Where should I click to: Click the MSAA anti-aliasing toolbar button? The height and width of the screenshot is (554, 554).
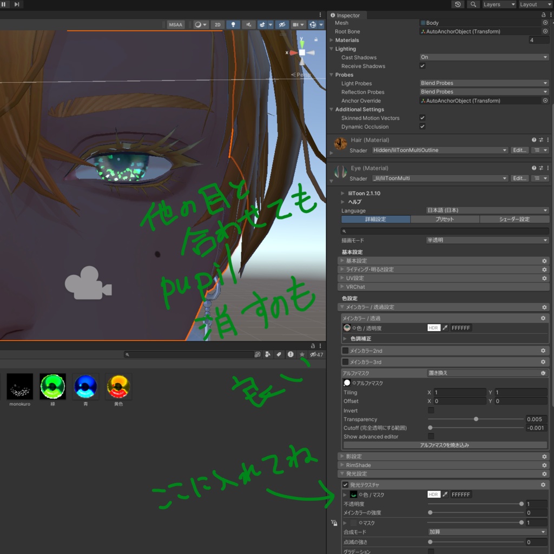click(x=176, y=24)
